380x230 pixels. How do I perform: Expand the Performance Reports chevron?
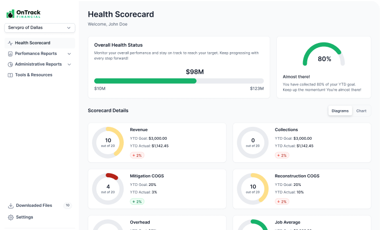click(x=69, y=54)
